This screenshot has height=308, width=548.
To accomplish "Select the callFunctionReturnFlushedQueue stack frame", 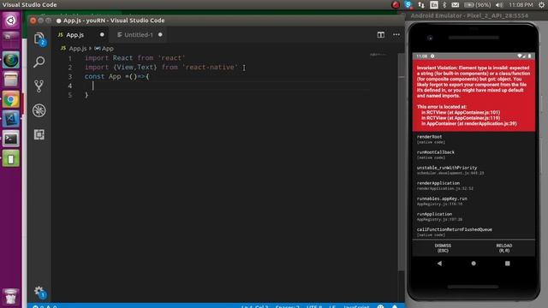I will [x=474, y=232].
